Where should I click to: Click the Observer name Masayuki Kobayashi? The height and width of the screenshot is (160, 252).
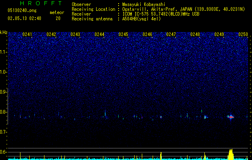tap(144, 4)
